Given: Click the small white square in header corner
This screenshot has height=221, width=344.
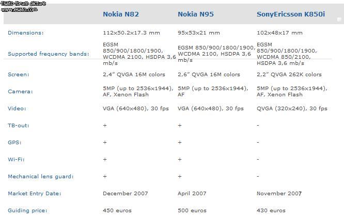Looking at the screenshot, I should (339, 20).
